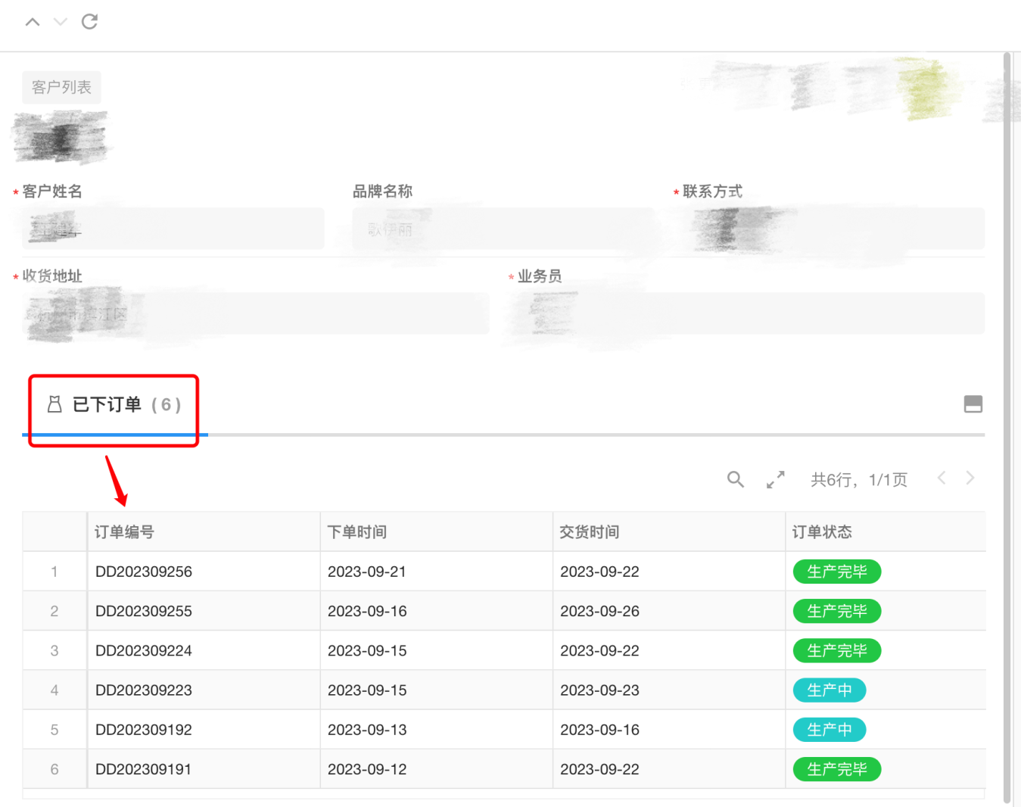Click the 收货地址 input field
The height and width of the screenshot is (807, 1021).
pyautogui.click(x=256, y=313)
